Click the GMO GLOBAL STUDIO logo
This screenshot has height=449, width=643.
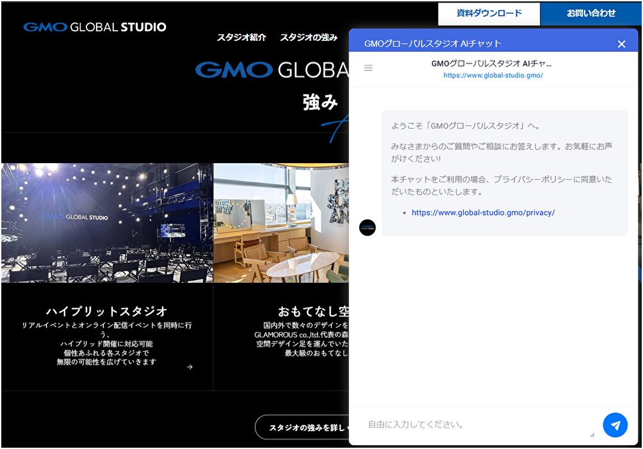95,27
